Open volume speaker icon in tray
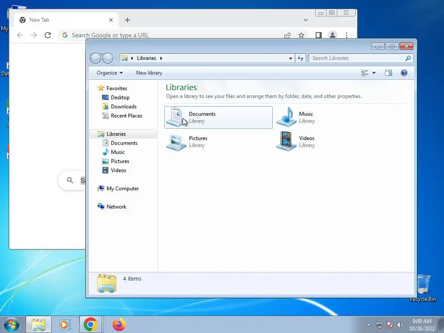 pos(400,325)
